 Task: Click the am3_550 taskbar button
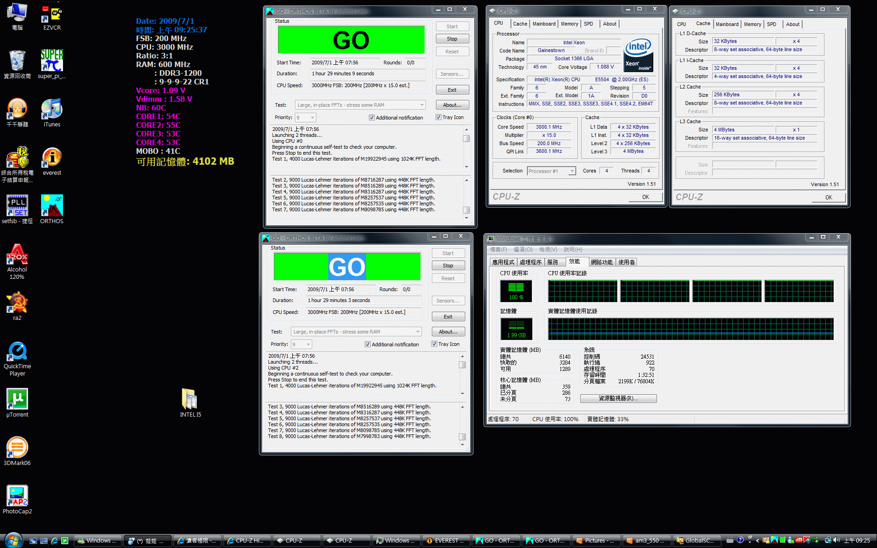pyautogui.click(x=646, y=540)
